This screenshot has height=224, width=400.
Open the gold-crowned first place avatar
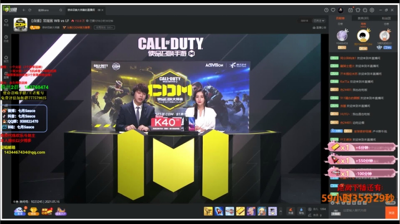(363, 36)
